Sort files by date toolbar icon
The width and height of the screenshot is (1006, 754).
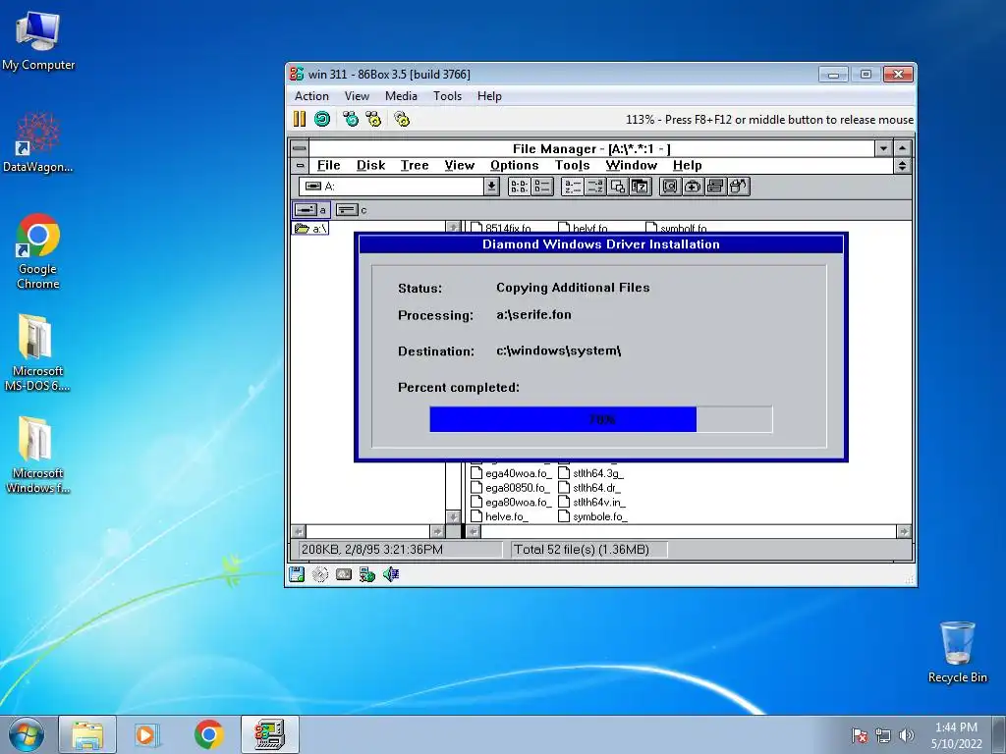(641, 187)
